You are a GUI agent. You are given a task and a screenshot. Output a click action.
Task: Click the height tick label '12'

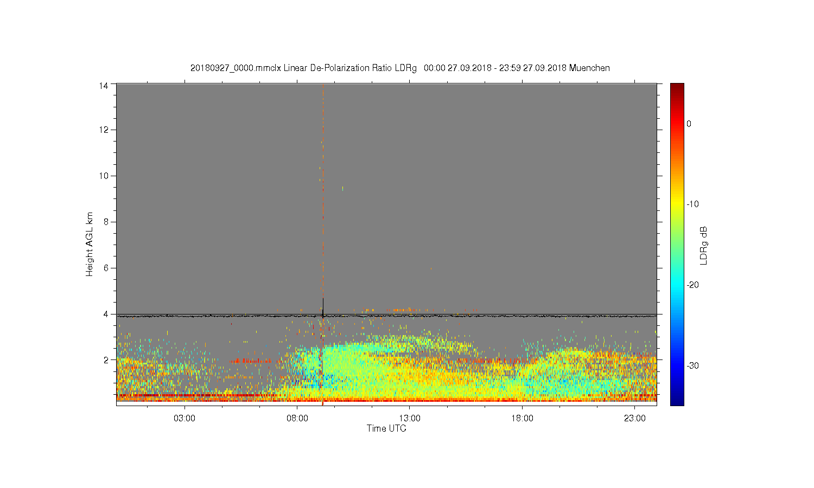tap(104, 130)
